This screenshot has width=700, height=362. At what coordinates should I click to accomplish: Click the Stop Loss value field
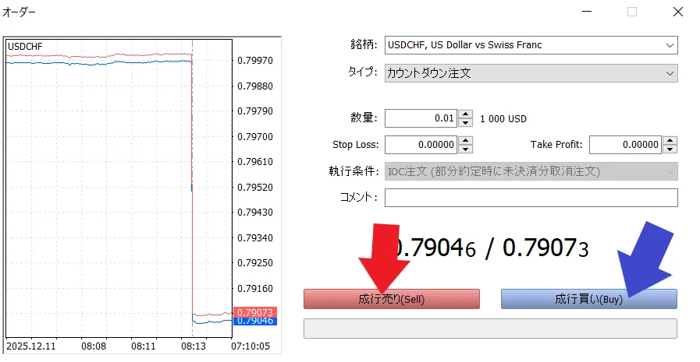[420, 145]
